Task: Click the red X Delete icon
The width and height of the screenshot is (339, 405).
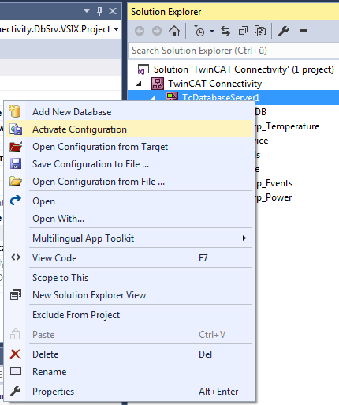Action: point(15,354)
